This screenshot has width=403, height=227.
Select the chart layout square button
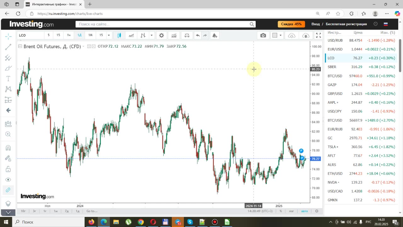(275, 35)
